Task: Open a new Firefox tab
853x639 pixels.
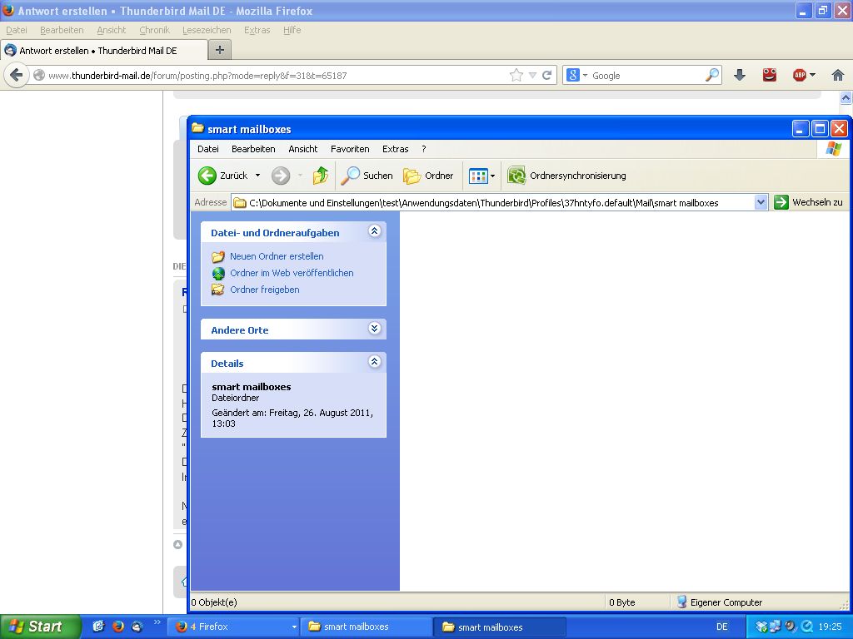Action: (220, 50)
